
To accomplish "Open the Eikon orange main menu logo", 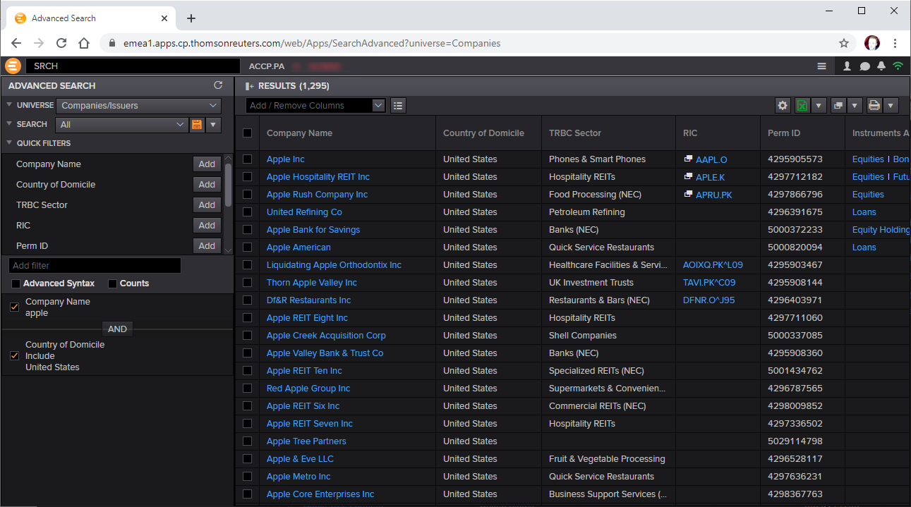I will coord(13,66).
